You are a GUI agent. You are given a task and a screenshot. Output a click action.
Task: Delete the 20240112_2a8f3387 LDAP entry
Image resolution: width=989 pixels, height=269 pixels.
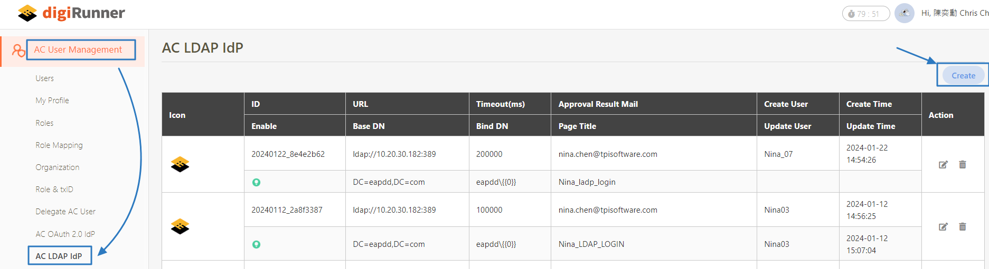tap(963, 227)
